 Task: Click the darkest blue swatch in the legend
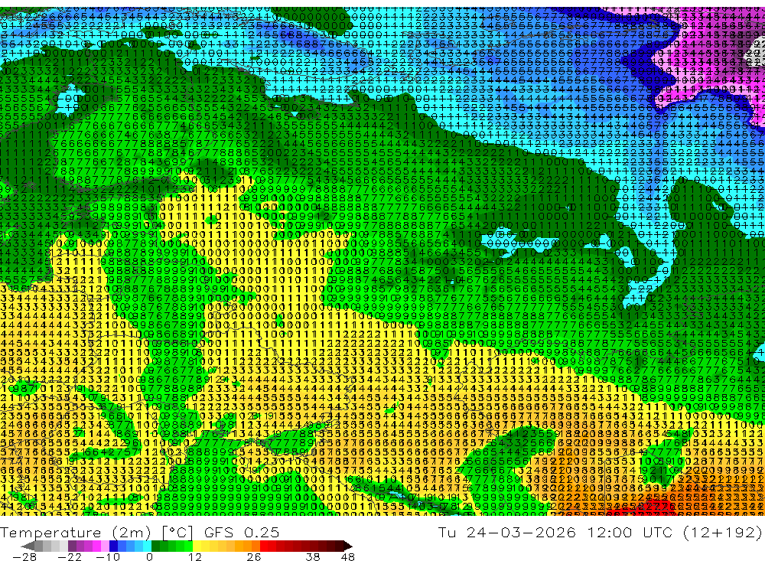pos(113,546)
